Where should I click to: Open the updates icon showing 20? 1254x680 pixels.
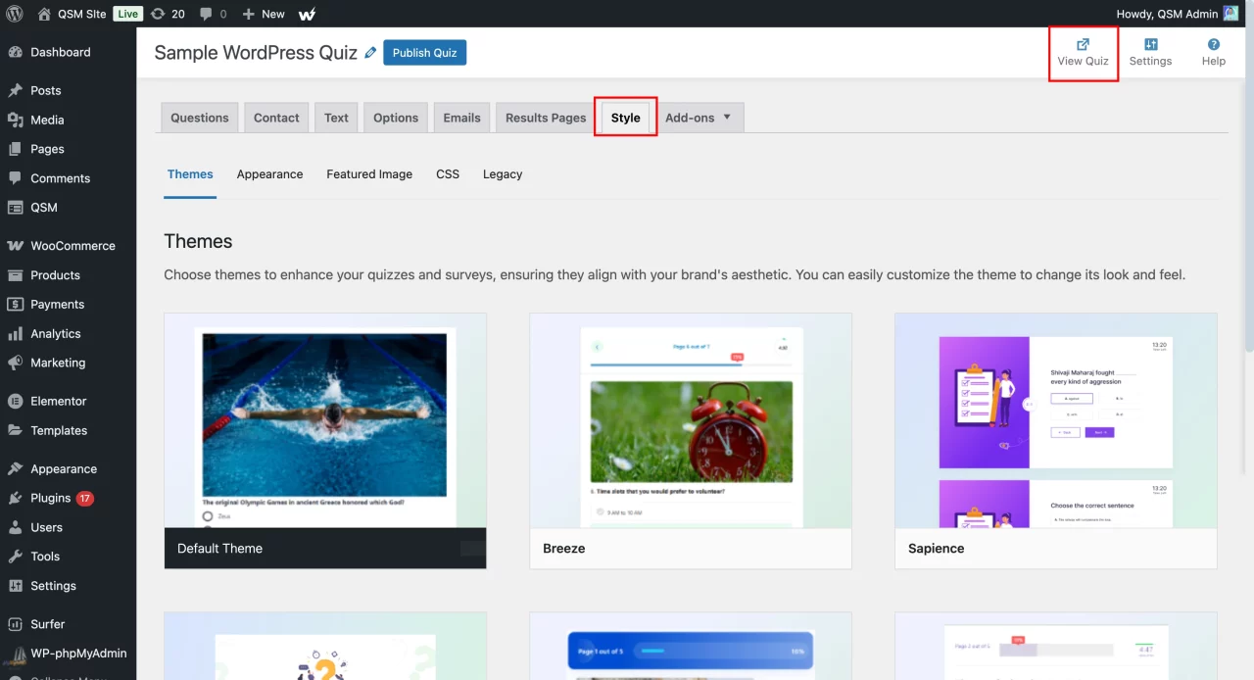coord(168,14)
